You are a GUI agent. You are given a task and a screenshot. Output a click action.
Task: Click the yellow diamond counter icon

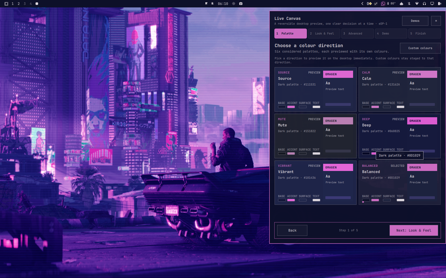pos(369,4)
